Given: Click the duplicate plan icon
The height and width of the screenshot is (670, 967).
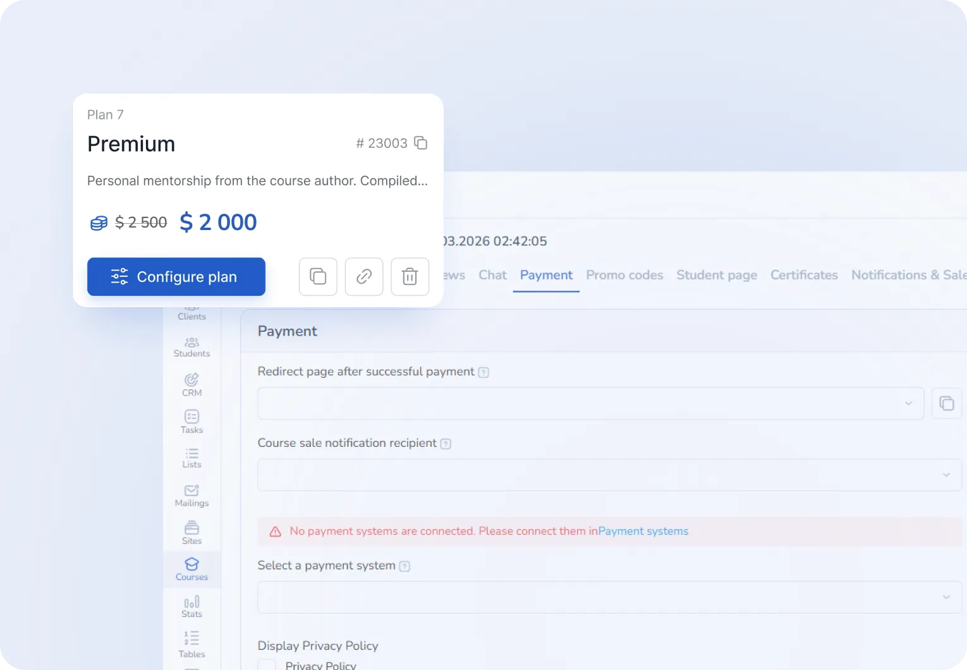Looking at the screenshot, I should tap(318, 277).
